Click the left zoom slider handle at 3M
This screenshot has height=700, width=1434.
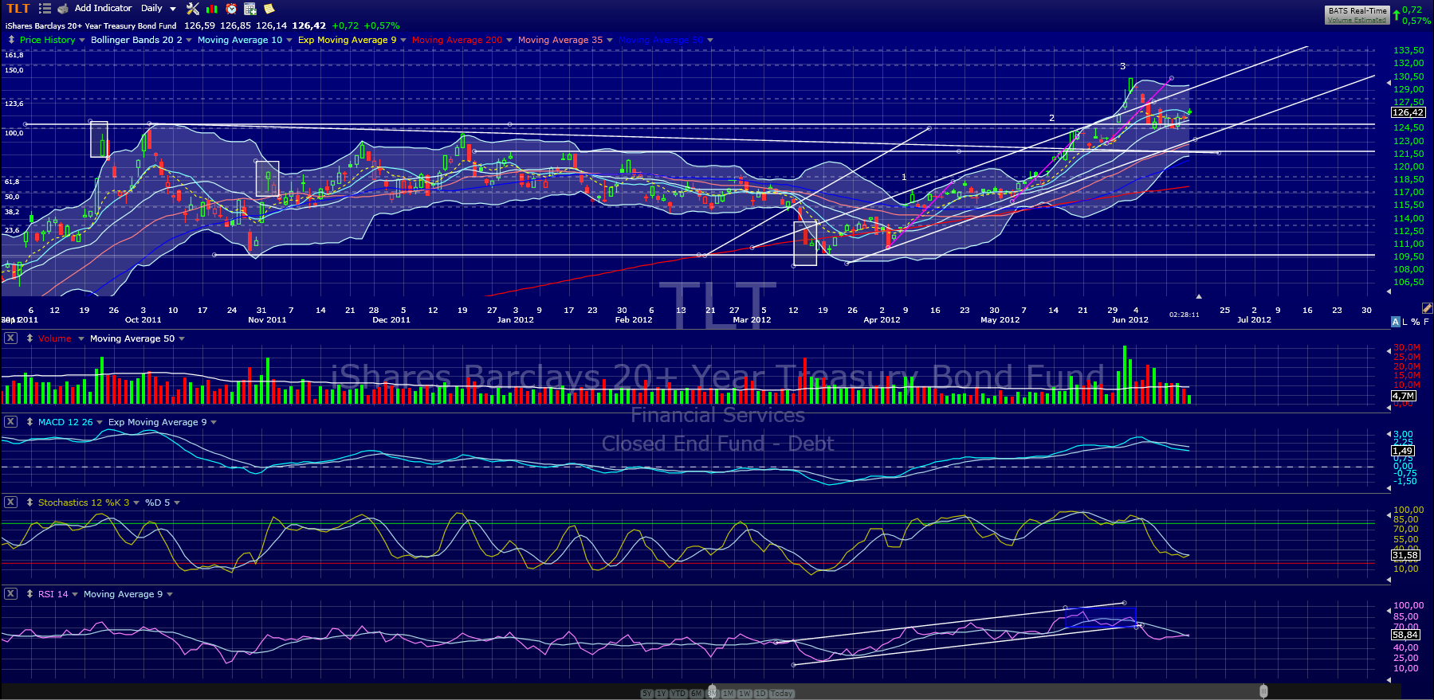(713, 691)
